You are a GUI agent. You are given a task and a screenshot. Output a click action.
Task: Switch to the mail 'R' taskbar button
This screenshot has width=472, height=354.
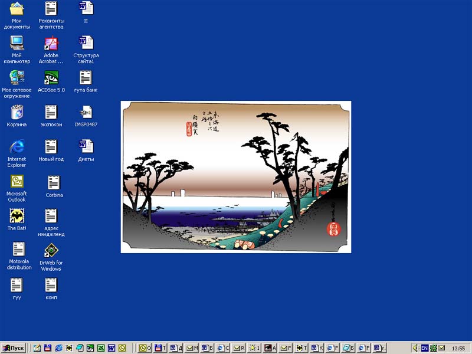coord(238,348)
